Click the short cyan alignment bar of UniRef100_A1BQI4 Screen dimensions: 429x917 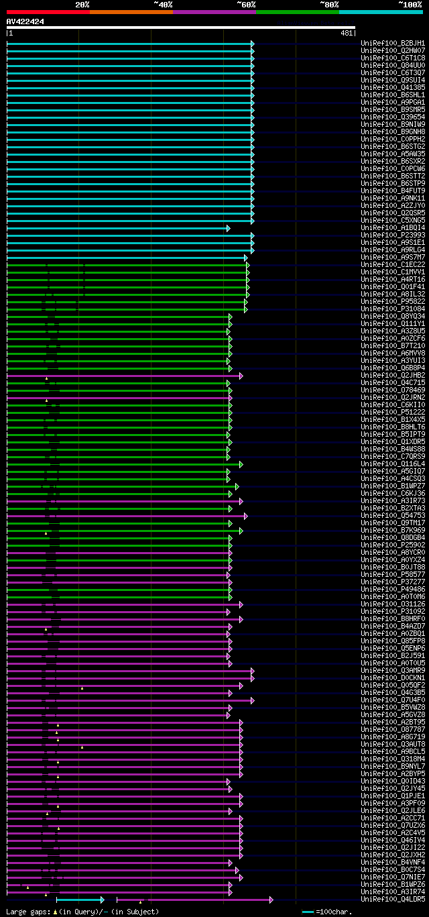click(119, 227)
